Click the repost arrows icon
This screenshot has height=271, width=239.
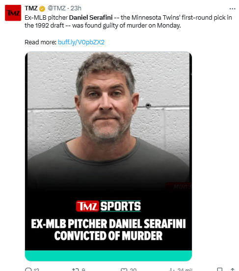tap(76, 270)
